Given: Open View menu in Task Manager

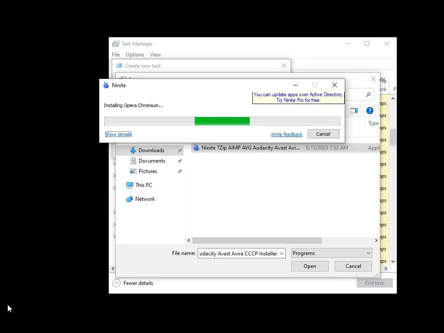Looking at the screenshot, I should 156,55.
